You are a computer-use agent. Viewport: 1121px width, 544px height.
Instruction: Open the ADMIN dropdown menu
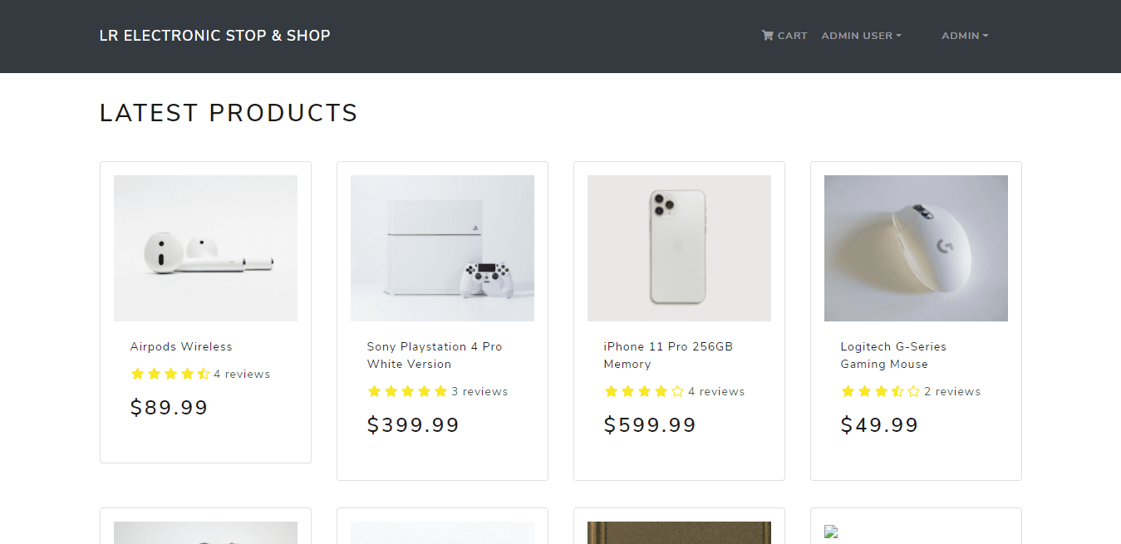(965, 35)
